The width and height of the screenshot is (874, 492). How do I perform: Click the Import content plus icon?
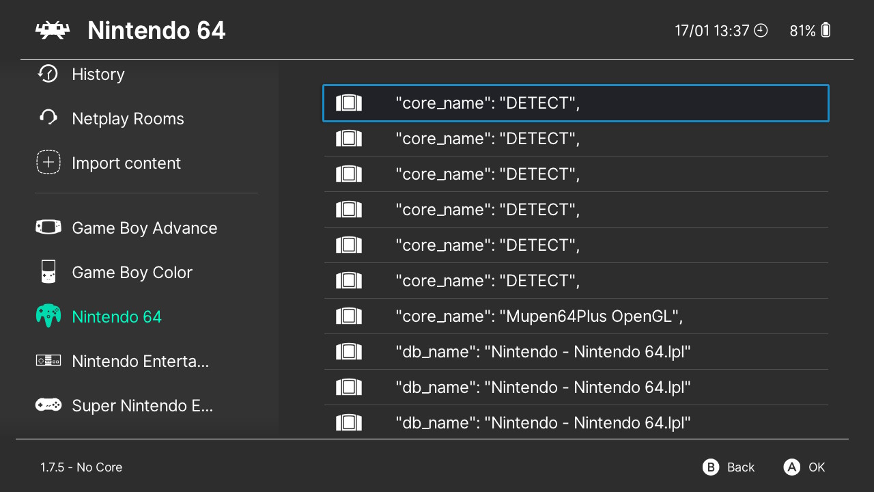point(48,163)
